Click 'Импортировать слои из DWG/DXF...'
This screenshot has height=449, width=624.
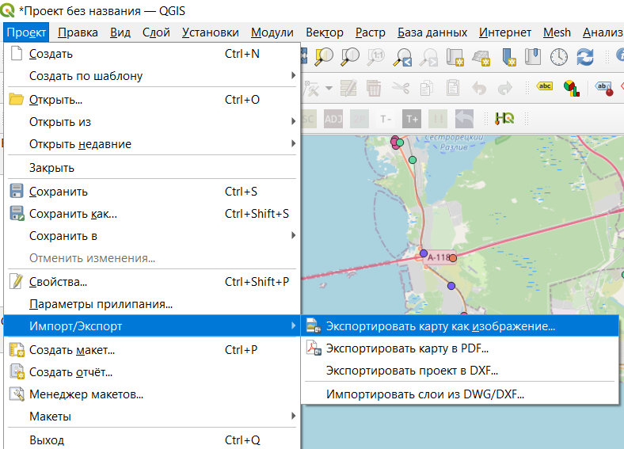(425, 394)
